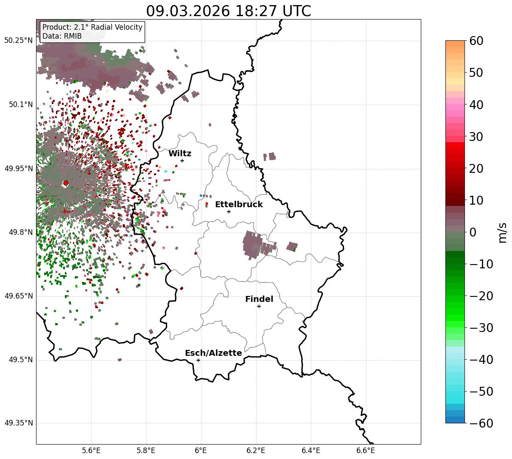Click the 20 tick on colorbar
The image size is (512, 459).
pyautogui.click(x=476, y=168)
